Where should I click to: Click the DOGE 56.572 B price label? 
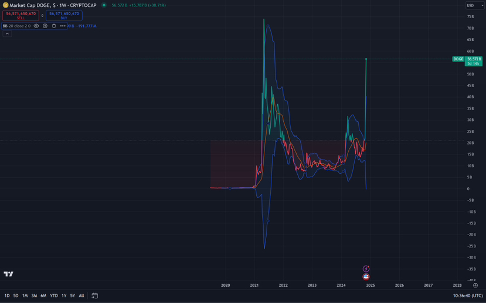(x=467, y=61)
